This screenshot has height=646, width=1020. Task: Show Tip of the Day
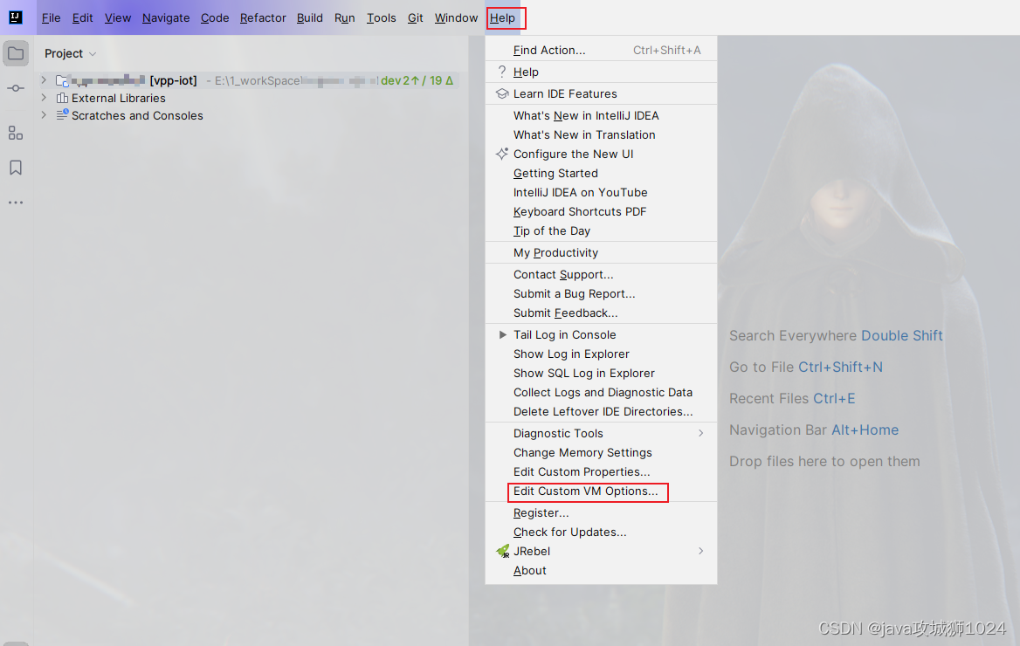[x=601, y=231]
